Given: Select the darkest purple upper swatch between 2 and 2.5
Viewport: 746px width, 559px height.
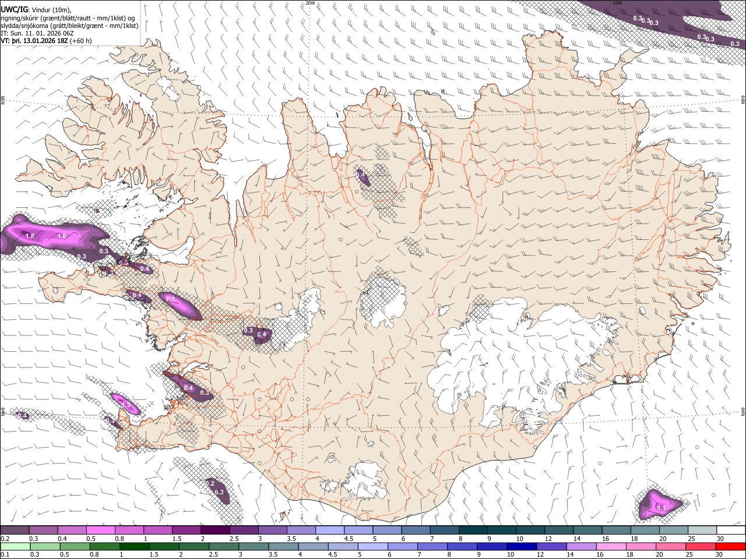Looking at the screenshot, I should [x=215, y=530].
